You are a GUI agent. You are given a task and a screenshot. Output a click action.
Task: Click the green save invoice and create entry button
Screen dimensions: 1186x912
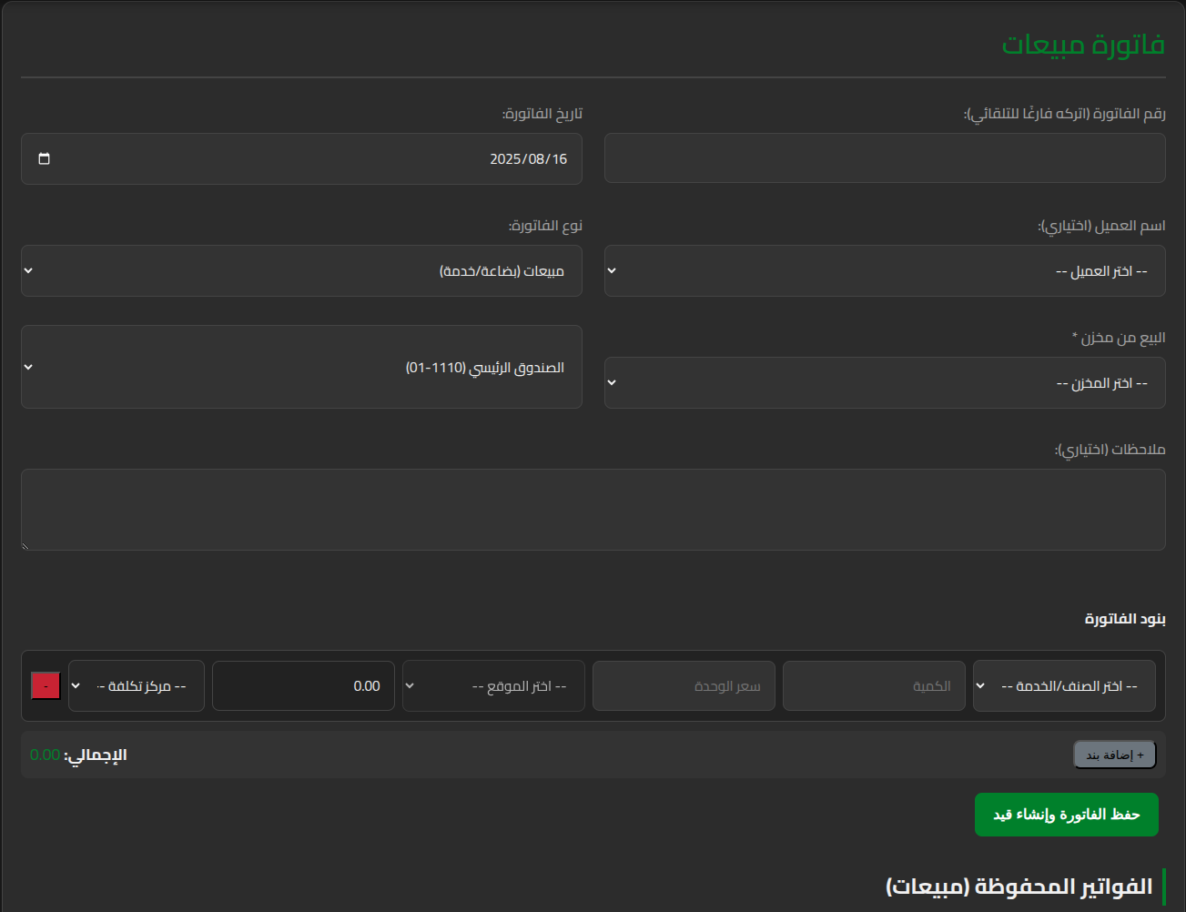(1066, 815)
